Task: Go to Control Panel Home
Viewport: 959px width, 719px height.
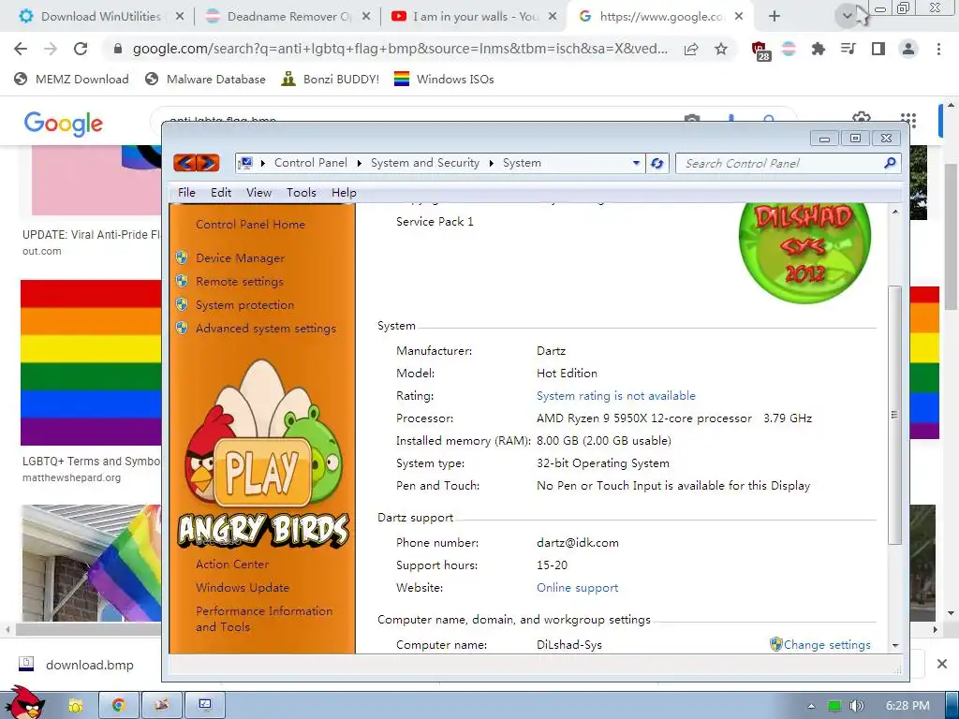Action: [x=250, y=225]
